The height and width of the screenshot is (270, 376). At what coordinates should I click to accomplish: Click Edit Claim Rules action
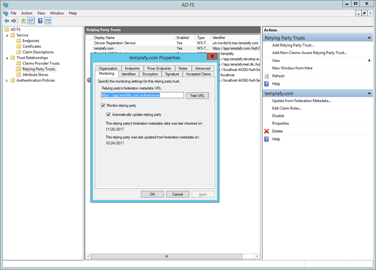pos(287,108)
